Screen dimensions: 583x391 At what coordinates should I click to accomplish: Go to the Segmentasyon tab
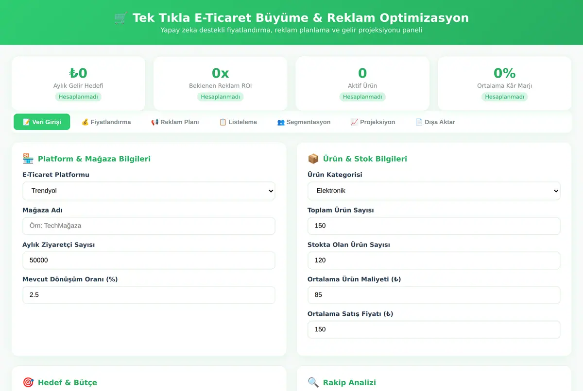pyautogui.click(x=304, y=122)
